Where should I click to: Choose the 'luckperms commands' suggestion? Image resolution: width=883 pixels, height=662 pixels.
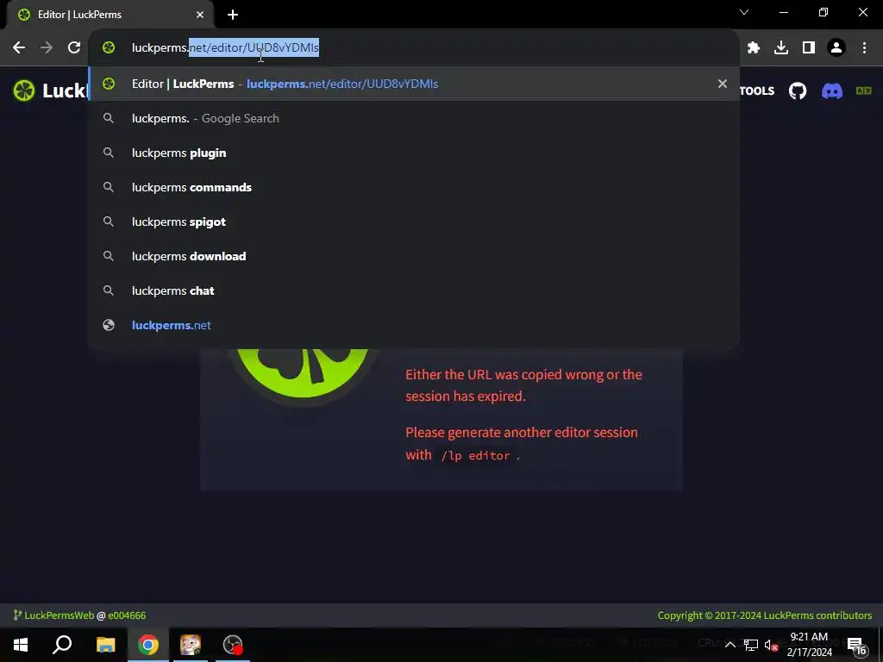(414, 187)
